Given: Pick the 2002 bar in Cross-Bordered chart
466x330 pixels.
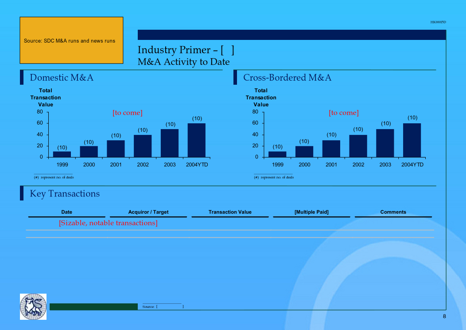Looking at the screenshot, I should coord(358,146).
